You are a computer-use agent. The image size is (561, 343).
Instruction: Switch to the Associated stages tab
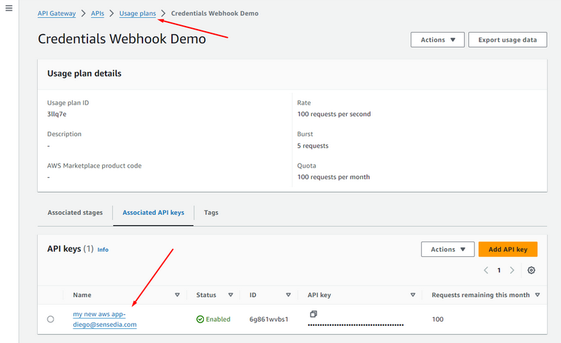click(75, 213)
